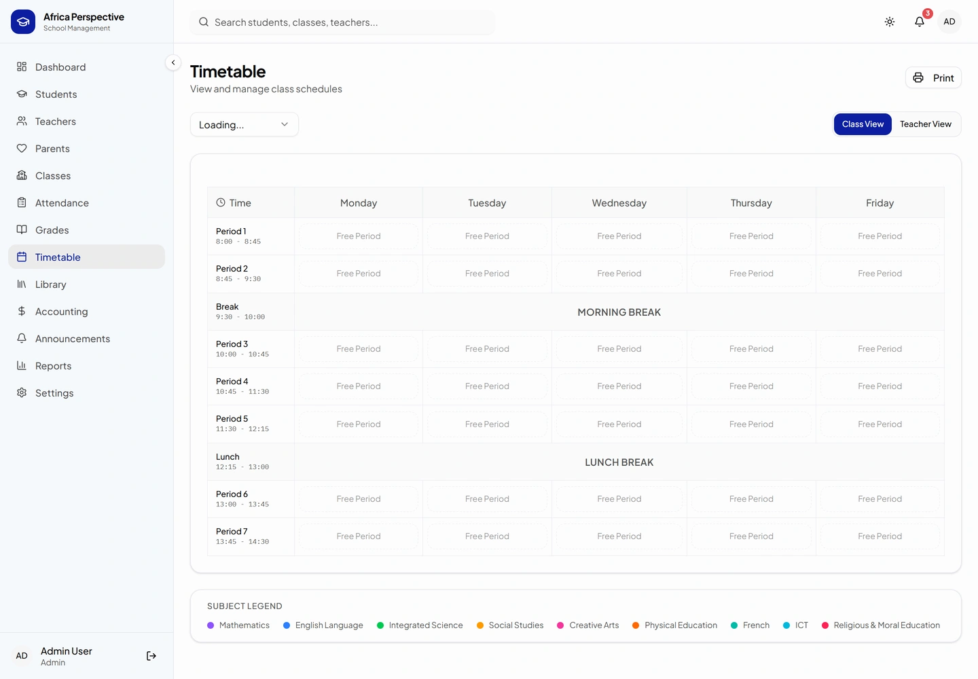
Task: Switch to Class View
Action: 863,124
